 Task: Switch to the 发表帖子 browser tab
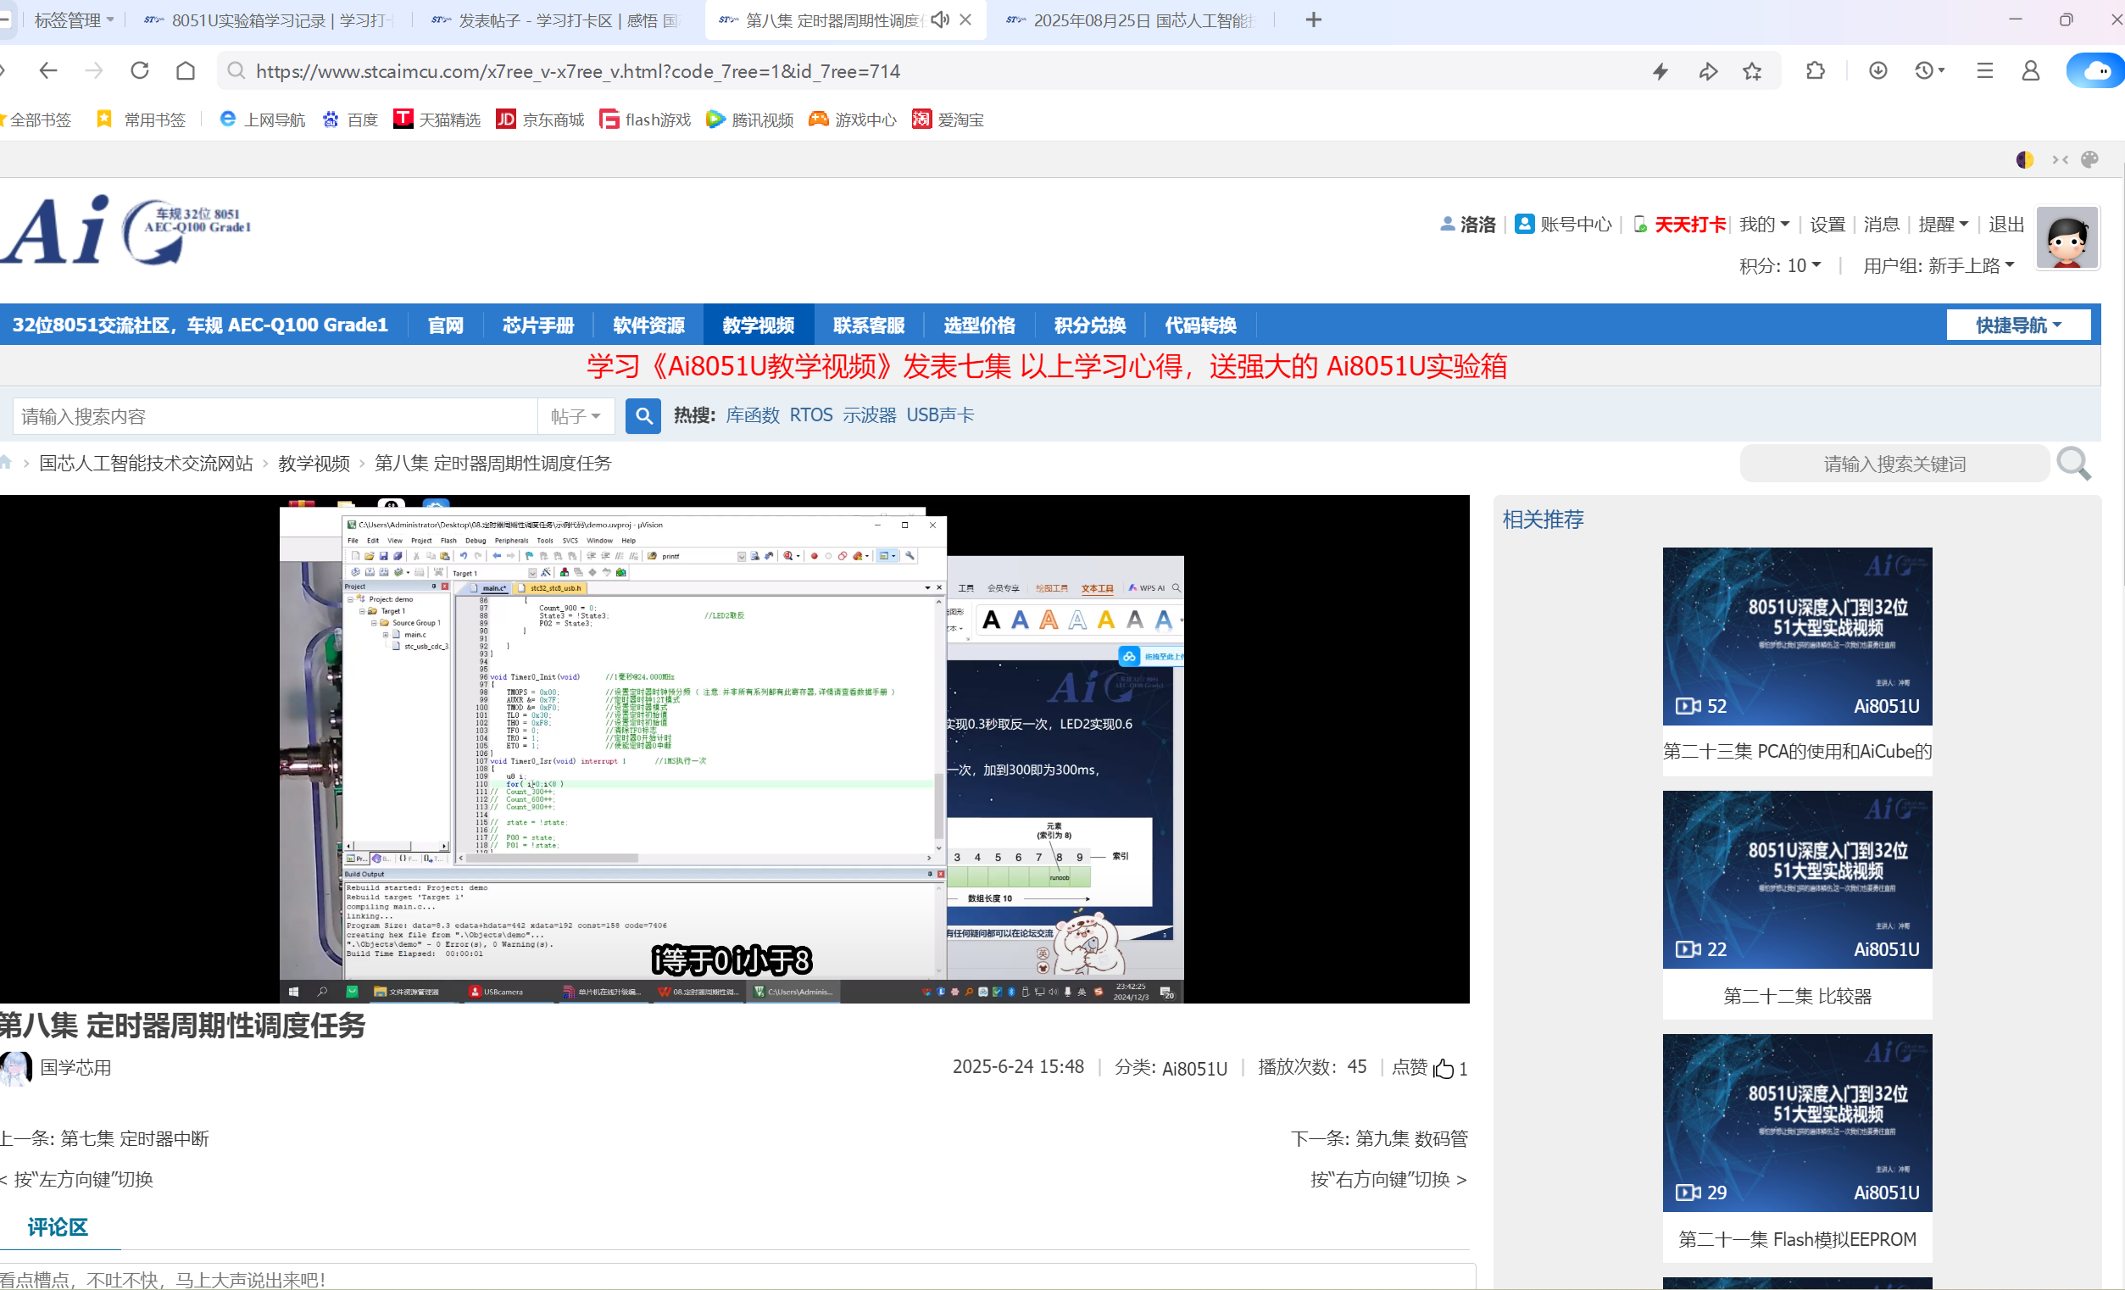556,19
